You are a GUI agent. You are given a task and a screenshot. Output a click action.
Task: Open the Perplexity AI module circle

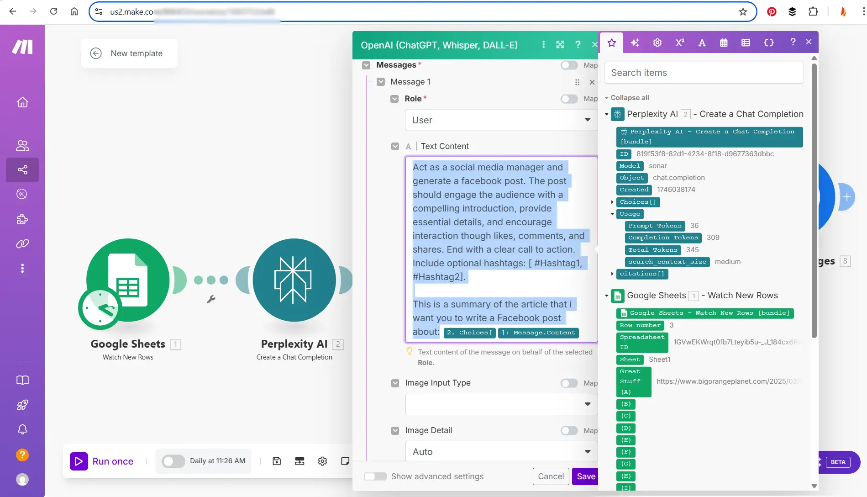tap(294, 280)
